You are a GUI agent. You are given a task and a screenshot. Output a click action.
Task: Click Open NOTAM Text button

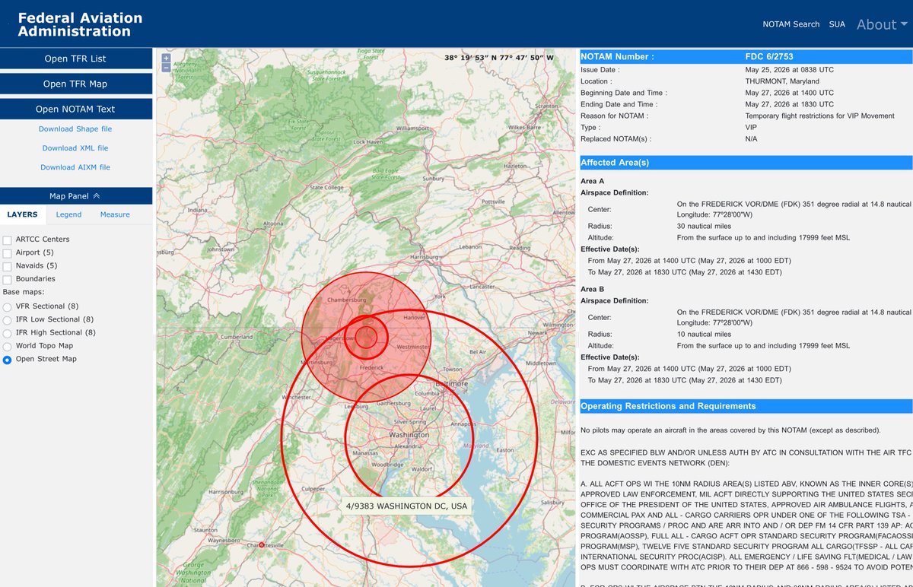point(75,109)
